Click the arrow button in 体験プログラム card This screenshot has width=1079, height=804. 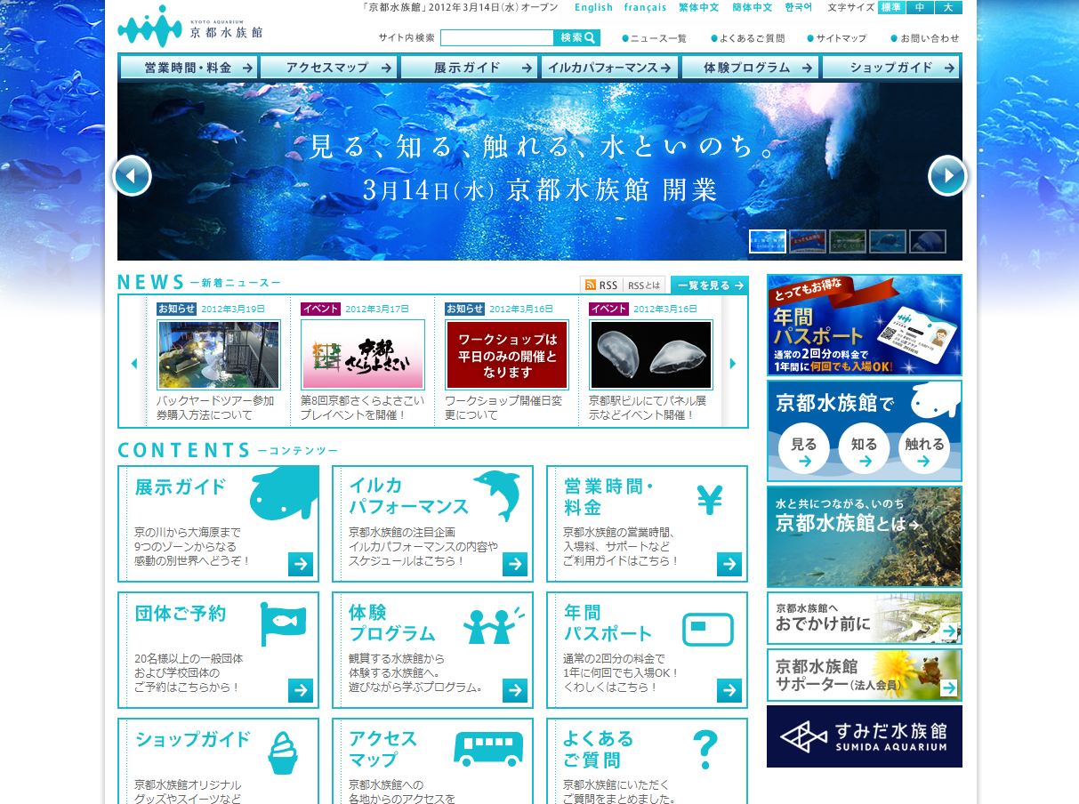(515, 690)
